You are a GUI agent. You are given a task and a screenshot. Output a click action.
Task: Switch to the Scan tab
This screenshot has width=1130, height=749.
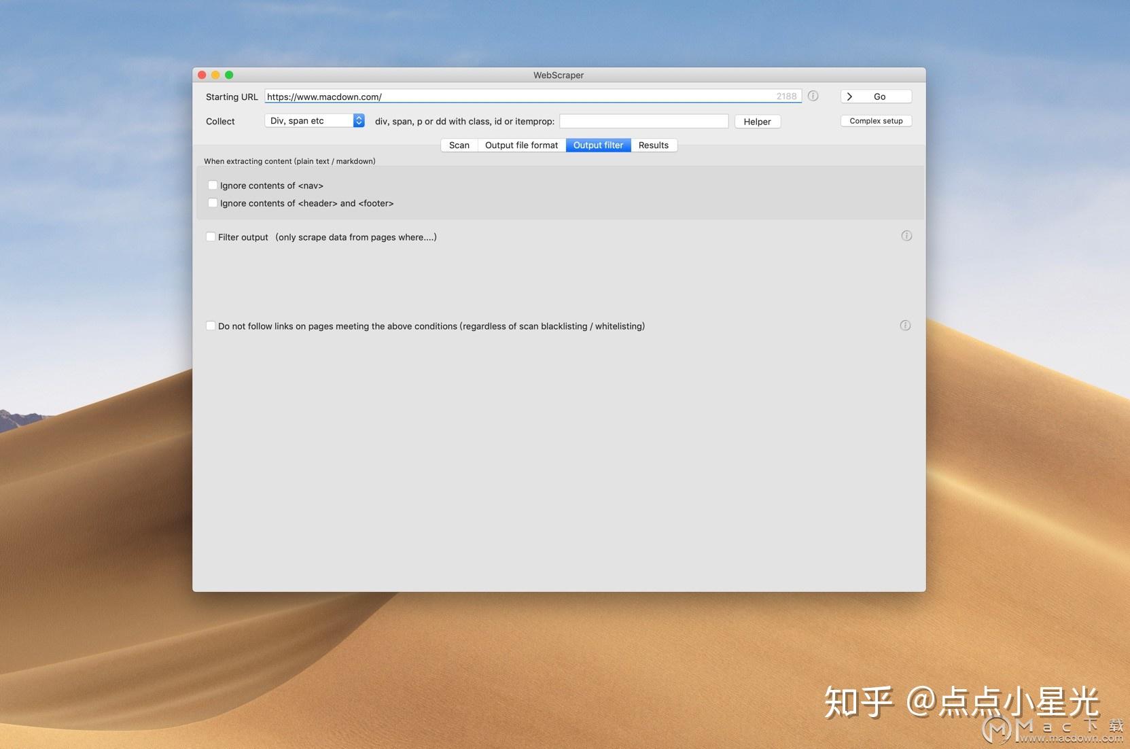(459, 145)
